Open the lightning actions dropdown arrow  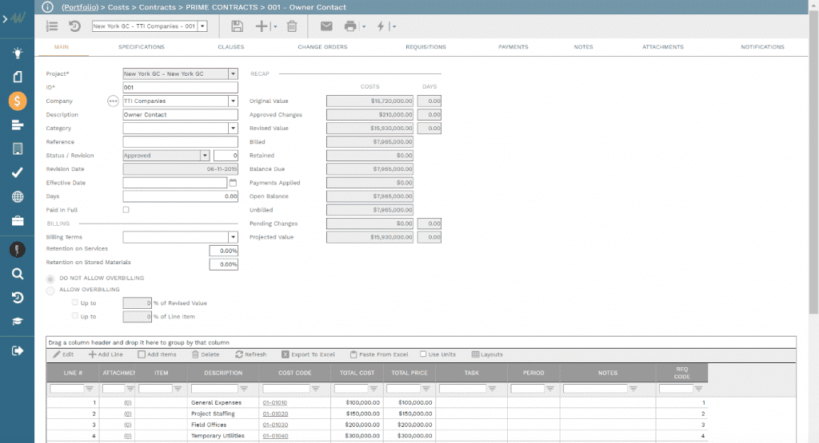394,26
